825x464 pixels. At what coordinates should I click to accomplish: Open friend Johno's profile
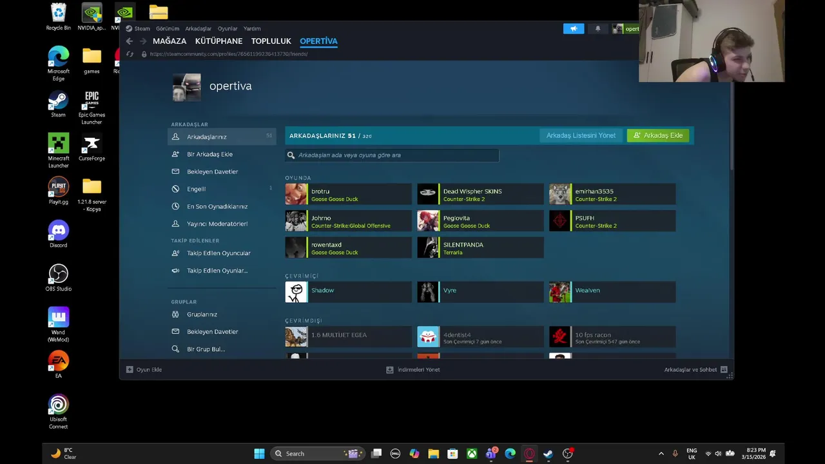348,221
